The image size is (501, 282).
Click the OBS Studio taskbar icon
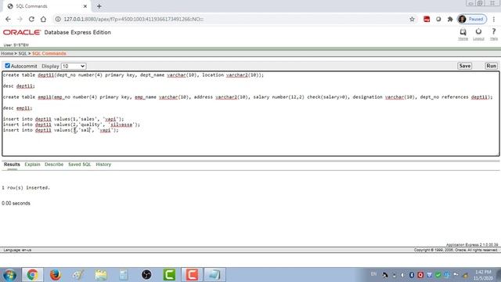[x=146, y=275]
